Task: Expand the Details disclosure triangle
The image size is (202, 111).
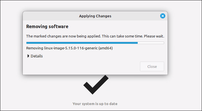Action: coord(28,56)
